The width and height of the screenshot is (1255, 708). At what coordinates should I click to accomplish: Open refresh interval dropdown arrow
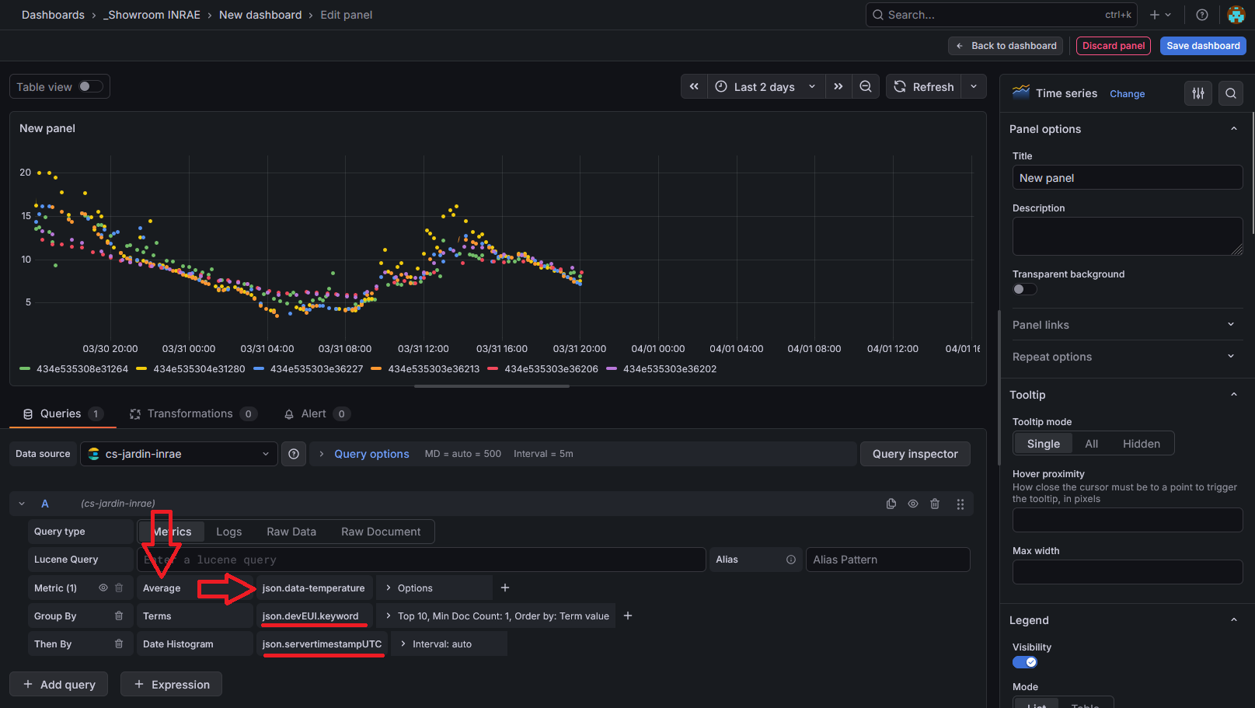[x=974, y=86]
